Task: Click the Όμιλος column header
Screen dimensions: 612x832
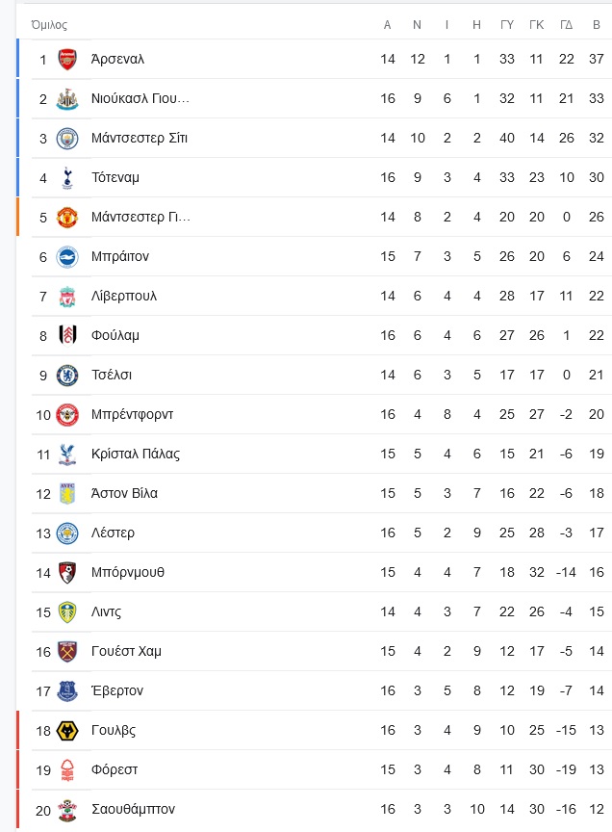Action: pos(49,25)
